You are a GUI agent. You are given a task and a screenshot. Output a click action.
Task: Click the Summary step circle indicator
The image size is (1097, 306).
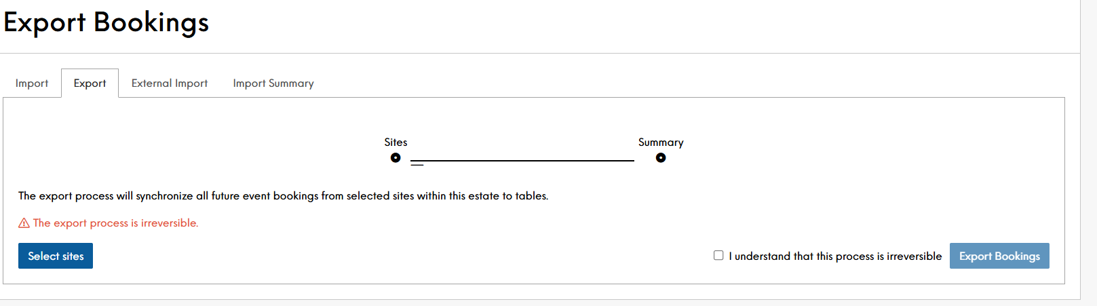661,158
